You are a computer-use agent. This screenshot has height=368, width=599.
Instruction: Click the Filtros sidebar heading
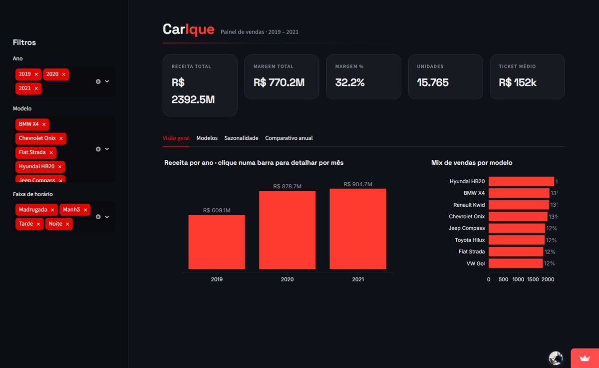pyautogui.click(x=24, y=42)
